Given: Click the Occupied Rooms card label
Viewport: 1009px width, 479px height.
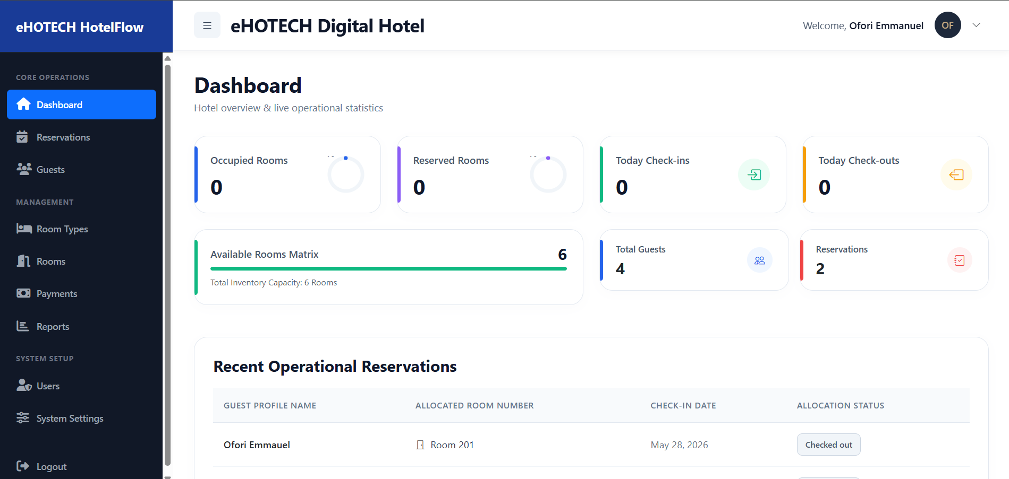Looking at the screenshot, I should pos(249,160).
